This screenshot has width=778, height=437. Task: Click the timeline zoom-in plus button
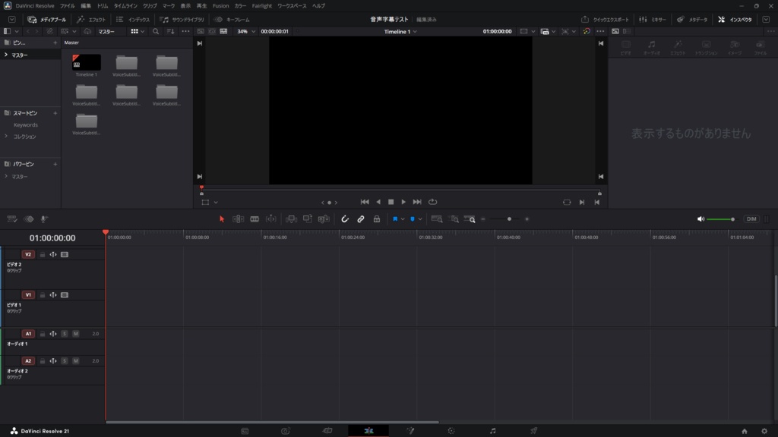click(x=527, y=219)
